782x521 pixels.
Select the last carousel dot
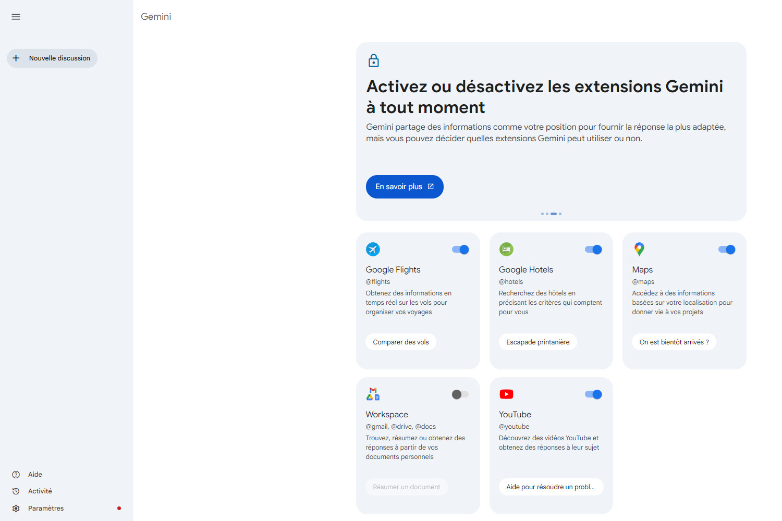pyautogui.click(x=560, y=214)
